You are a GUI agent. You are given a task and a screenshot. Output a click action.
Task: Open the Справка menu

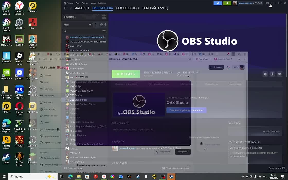click(x=102, y=3)
